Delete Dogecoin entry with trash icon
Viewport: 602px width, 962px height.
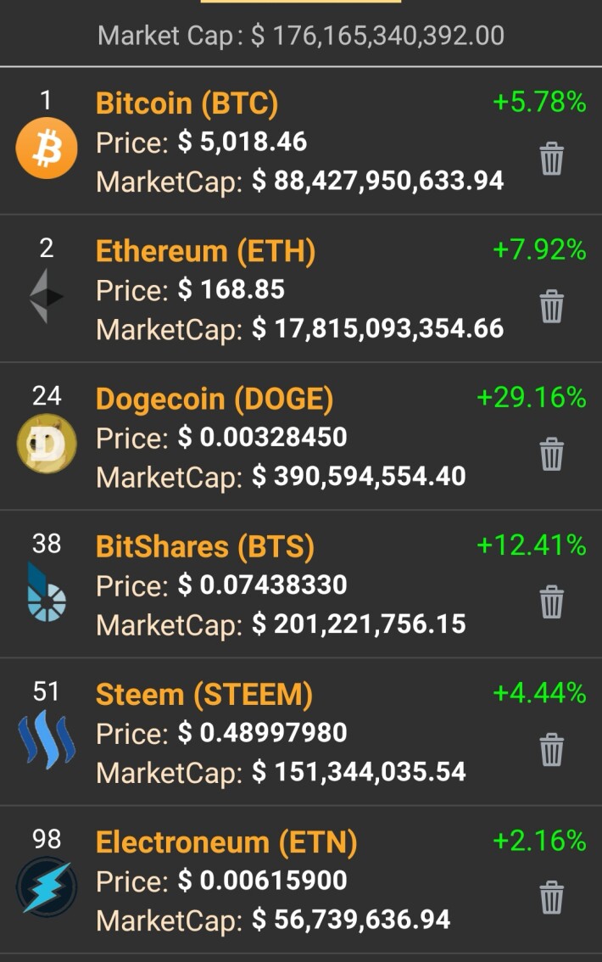pyautogui.click(x=551, y=454)
